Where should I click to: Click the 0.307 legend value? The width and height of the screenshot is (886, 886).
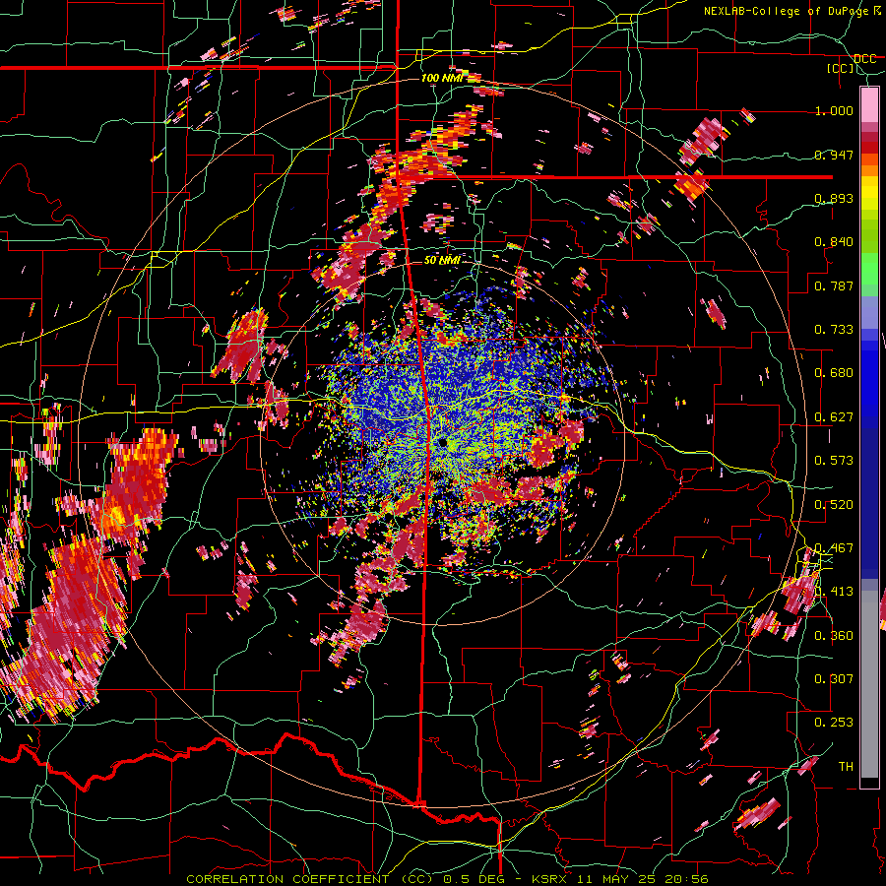(x=834, y=679)
